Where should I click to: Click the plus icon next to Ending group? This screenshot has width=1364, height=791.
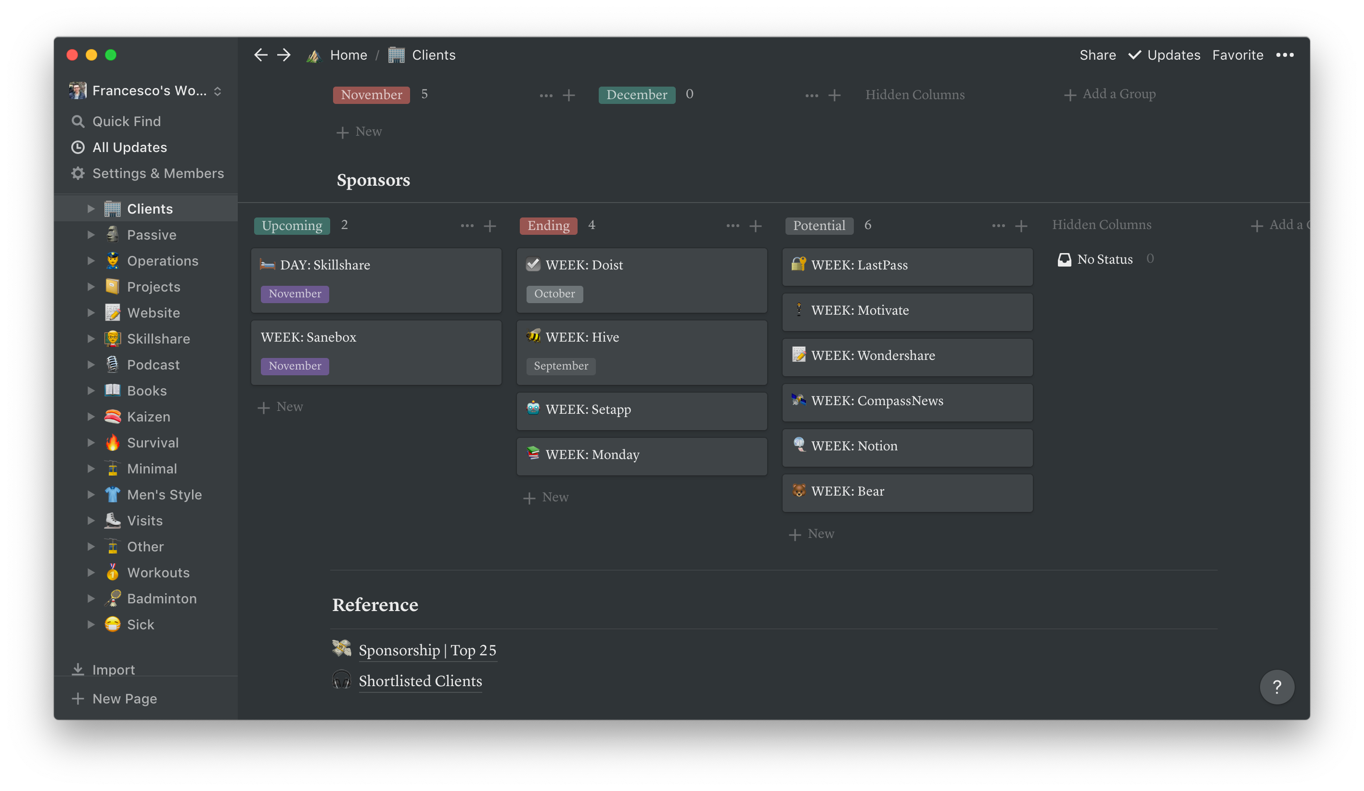756,226
